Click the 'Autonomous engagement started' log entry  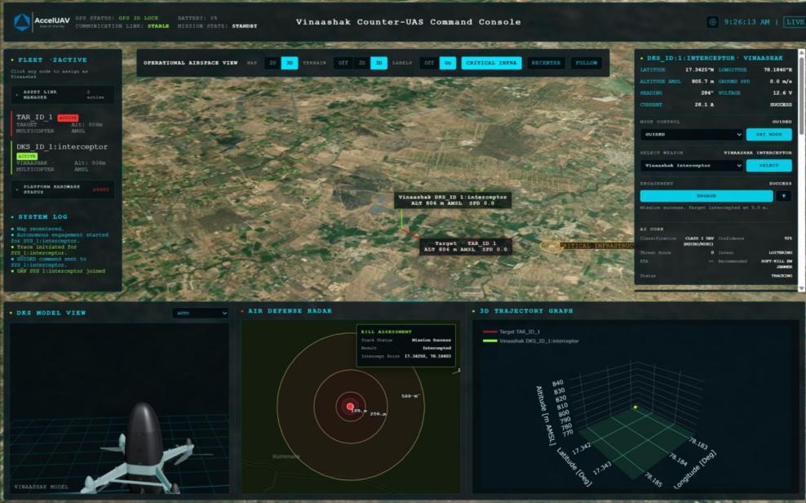(60, 238)
